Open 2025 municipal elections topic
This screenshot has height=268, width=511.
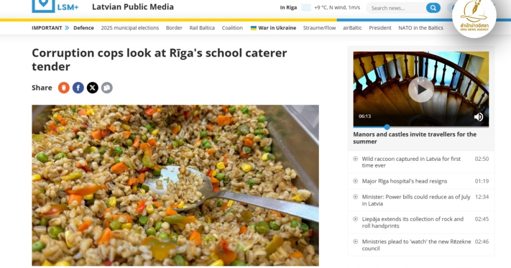pos(130,28)
